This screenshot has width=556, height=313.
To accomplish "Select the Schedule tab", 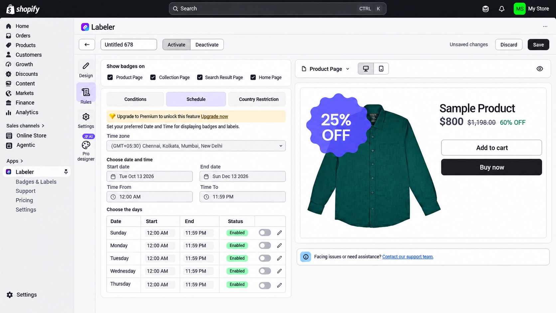I will pyautogui.click(x=196, y=99).
